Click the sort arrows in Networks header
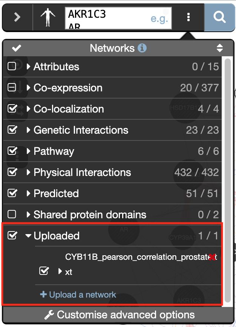The width and height of the screenshot is (236, 327). [x=219, y=48]
